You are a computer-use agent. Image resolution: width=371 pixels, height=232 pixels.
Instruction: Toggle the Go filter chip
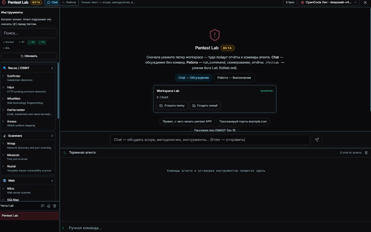(x=32, y=42)
